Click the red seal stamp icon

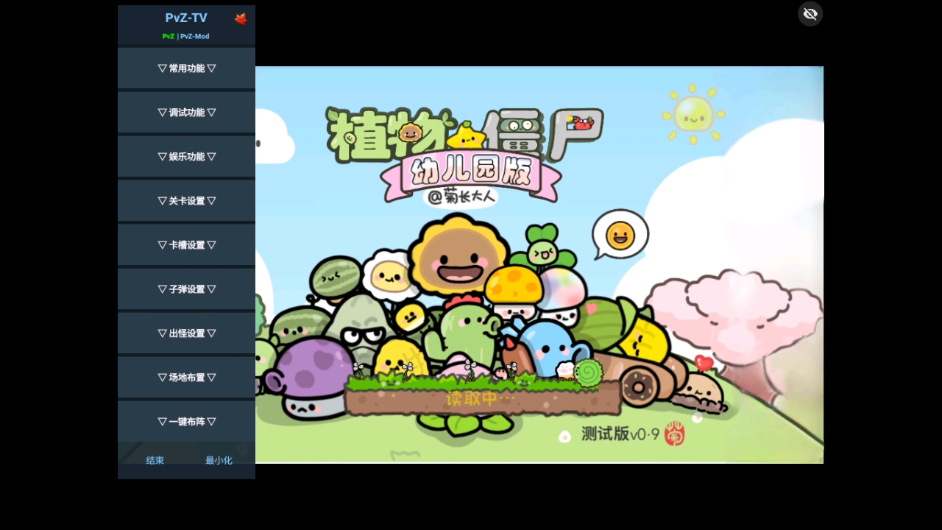click(x=675, y=434)
